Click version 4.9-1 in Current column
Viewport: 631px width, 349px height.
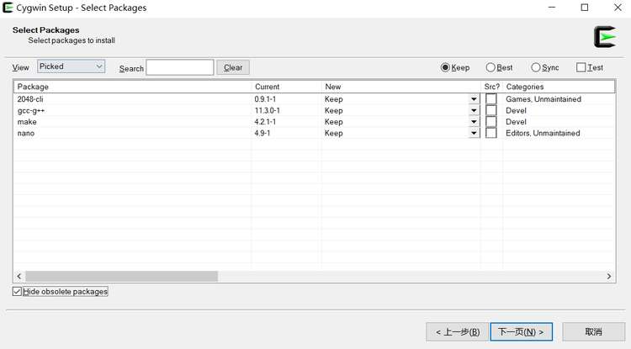pos(262,133)
